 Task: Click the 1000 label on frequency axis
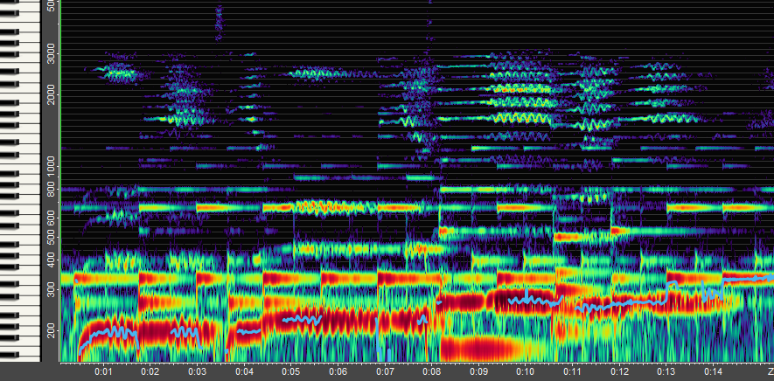[51, 167]
